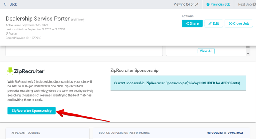
Task: Click the Close Job button
Action: click(x=239, y=23)
